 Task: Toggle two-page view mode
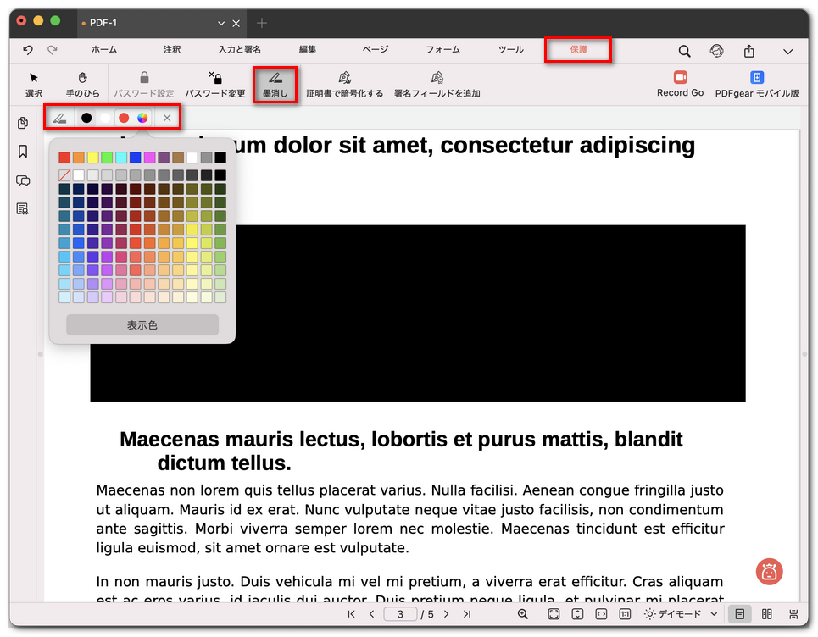(x=766, y=613)
